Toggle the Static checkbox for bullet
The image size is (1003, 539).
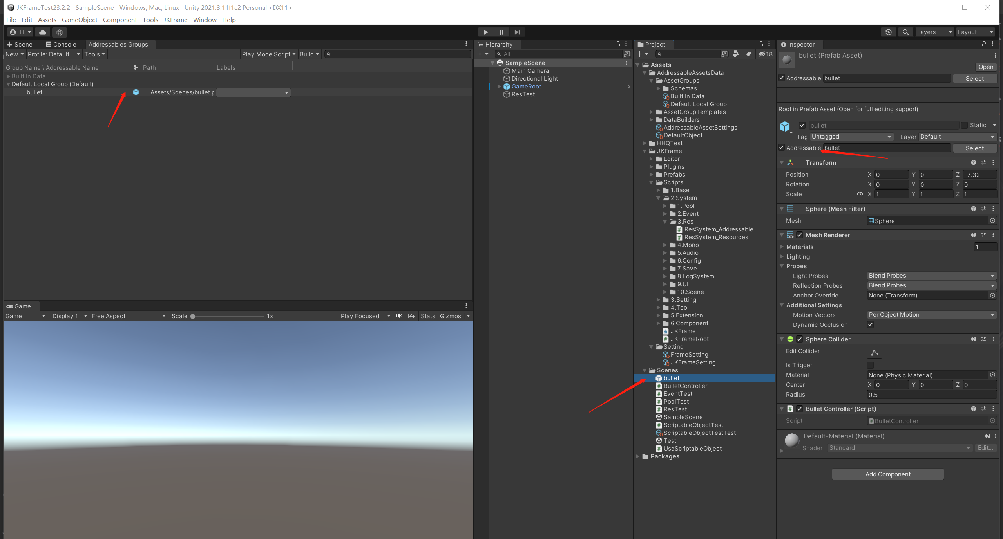pyautogui.click(x=965, y=126)
